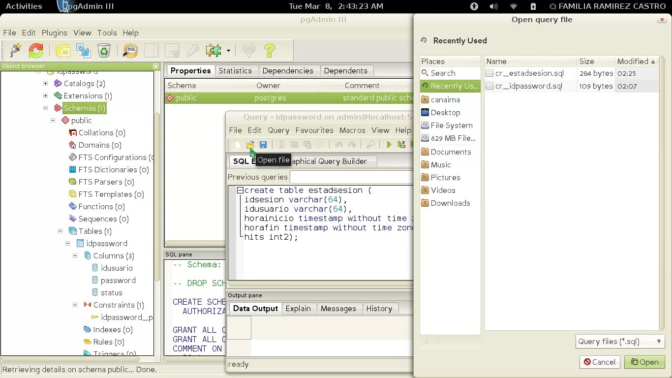The image size is (672, 378).
Task: Sort files by the Modified column header
Action: [637, 62]
